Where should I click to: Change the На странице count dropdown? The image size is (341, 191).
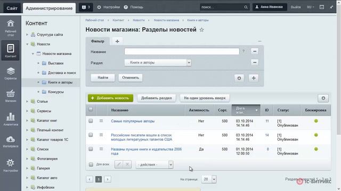point(209,179)
